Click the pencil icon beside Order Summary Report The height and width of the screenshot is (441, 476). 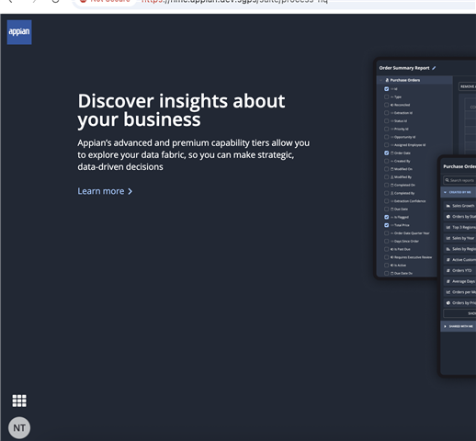tap(434, 68)
